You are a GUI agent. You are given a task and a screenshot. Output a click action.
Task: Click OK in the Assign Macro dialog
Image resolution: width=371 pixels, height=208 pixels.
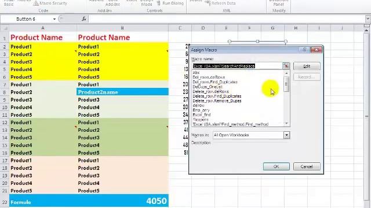point(276,166)
